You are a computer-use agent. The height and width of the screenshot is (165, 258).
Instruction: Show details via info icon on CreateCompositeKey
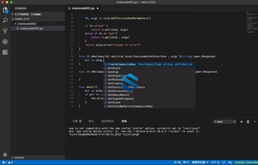(x=191, y=64)
